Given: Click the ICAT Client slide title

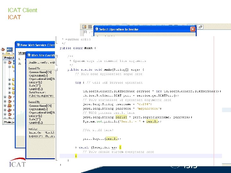Looking at the screenshot, I should [x=22, y=10].
